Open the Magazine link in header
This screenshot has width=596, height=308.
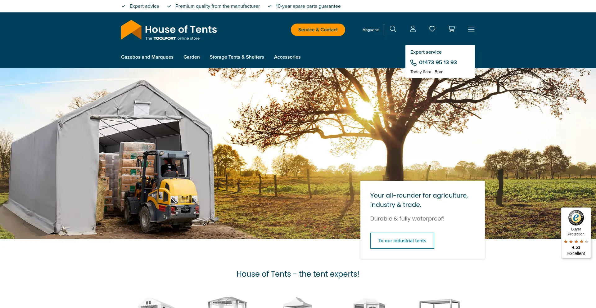point(370,30)
